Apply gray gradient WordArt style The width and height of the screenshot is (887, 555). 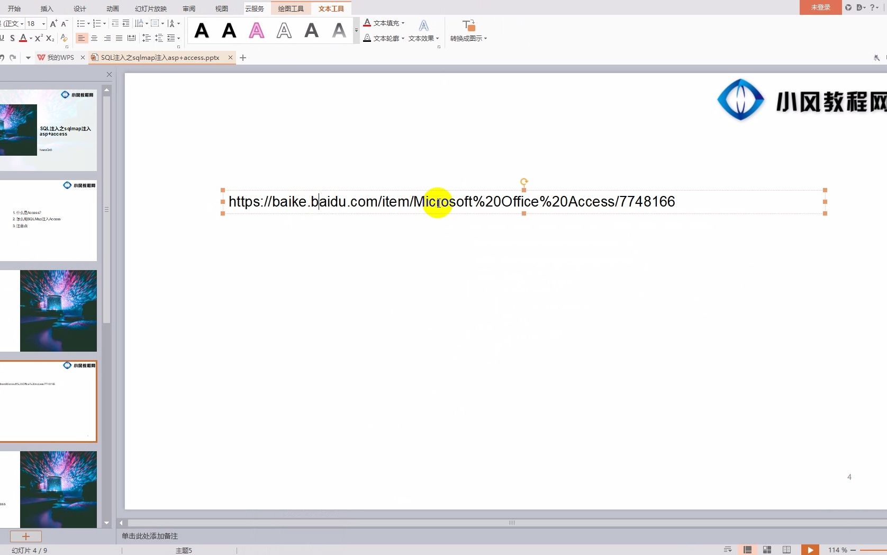[x=339, y=31]
